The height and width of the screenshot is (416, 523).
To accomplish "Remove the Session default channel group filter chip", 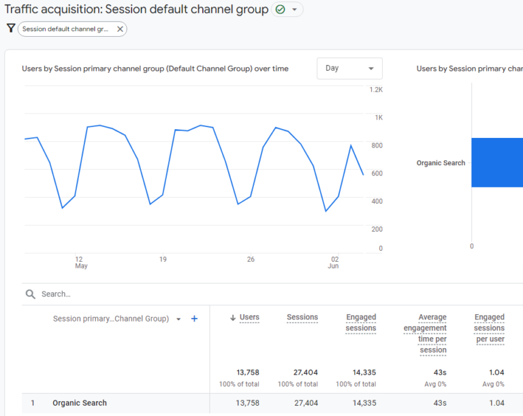I will coord(120,29).
